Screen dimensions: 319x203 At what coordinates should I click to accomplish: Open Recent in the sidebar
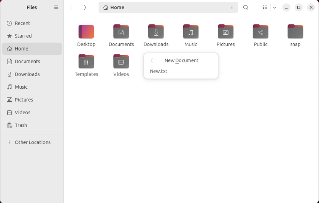[32, 23]
